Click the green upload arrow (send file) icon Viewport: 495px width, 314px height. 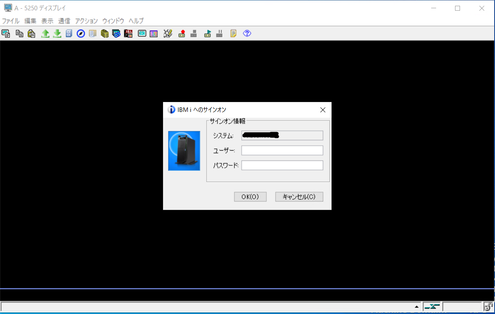tap(45, 33)
